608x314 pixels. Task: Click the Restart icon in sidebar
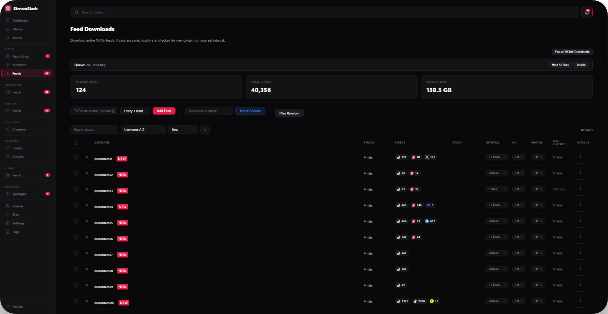(8, 306)
